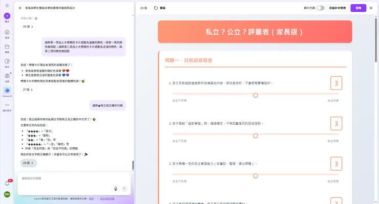Click the score box 3 for question 2

tap(336, 124)
